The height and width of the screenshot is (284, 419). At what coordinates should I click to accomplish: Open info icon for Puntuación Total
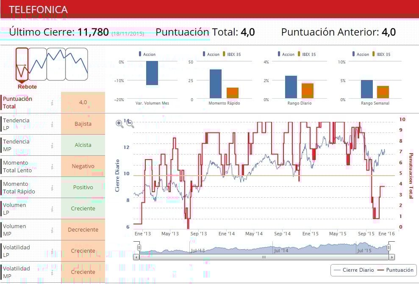(x=52, y=103)
